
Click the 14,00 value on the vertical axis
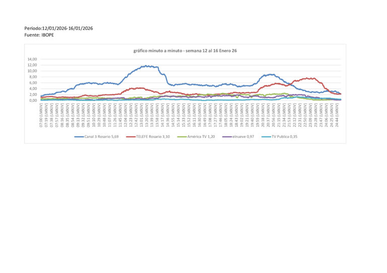pos(33,59)
